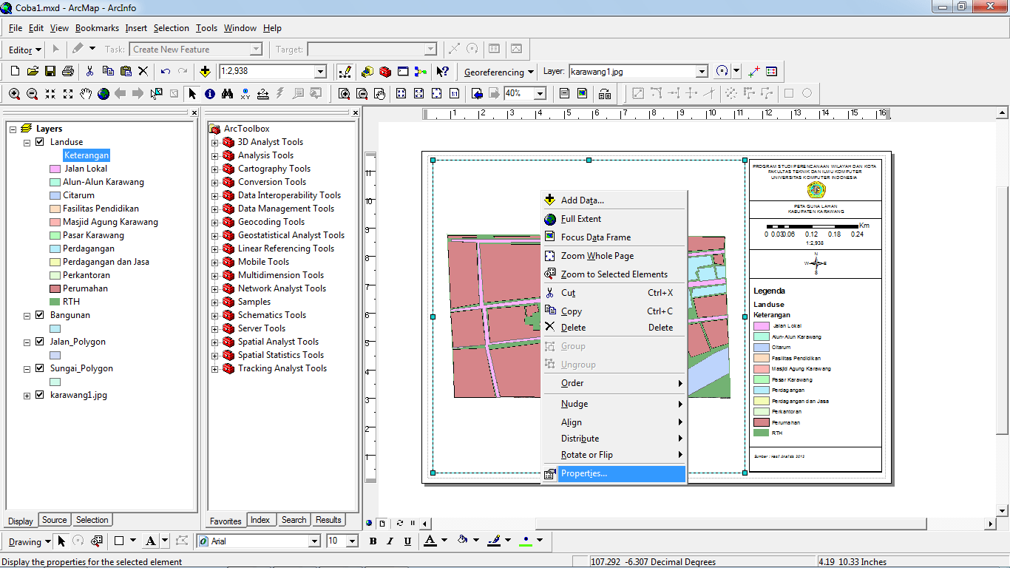Toggle Bold text formatting
Image resolution: width=1010 pixels, height=568 pixels.
pos(373,541)
